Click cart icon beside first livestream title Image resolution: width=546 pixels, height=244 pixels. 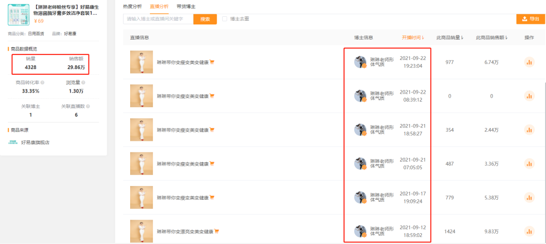tap(211, 63)
